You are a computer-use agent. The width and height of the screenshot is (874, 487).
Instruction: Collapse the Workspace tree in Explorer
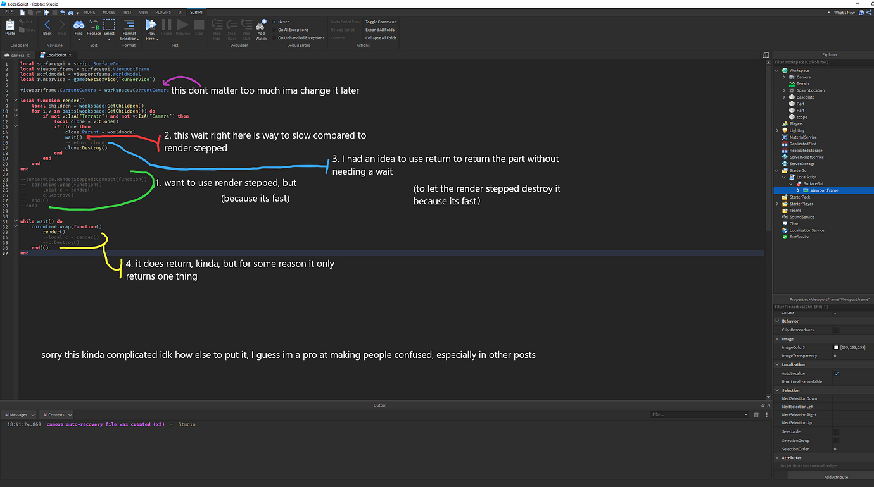[x=776, y=70]
